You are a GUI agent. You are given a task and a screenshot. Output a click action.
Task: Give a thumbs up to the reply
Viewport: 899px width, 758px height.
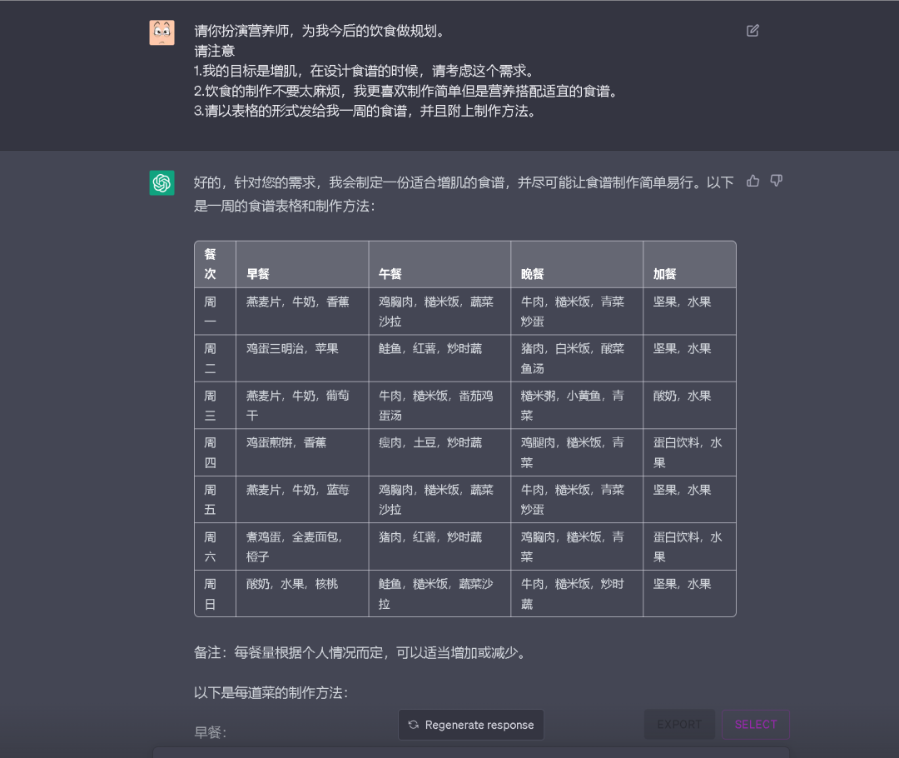(752, 181)
